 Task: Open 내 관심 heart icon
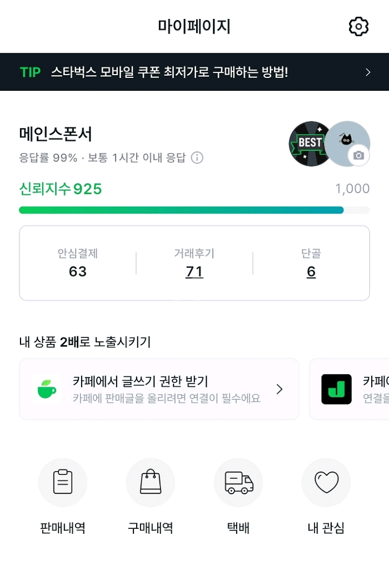326,483
